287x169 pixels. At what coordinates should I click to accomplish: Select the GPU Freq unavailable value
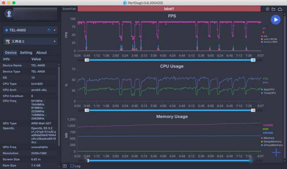tap(39, 147)
